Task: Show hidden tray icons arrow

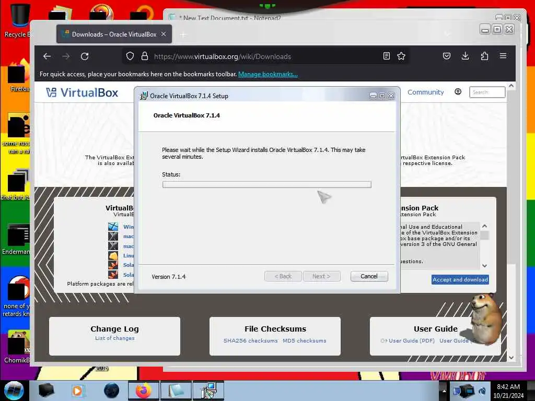Action: (444, 391)
